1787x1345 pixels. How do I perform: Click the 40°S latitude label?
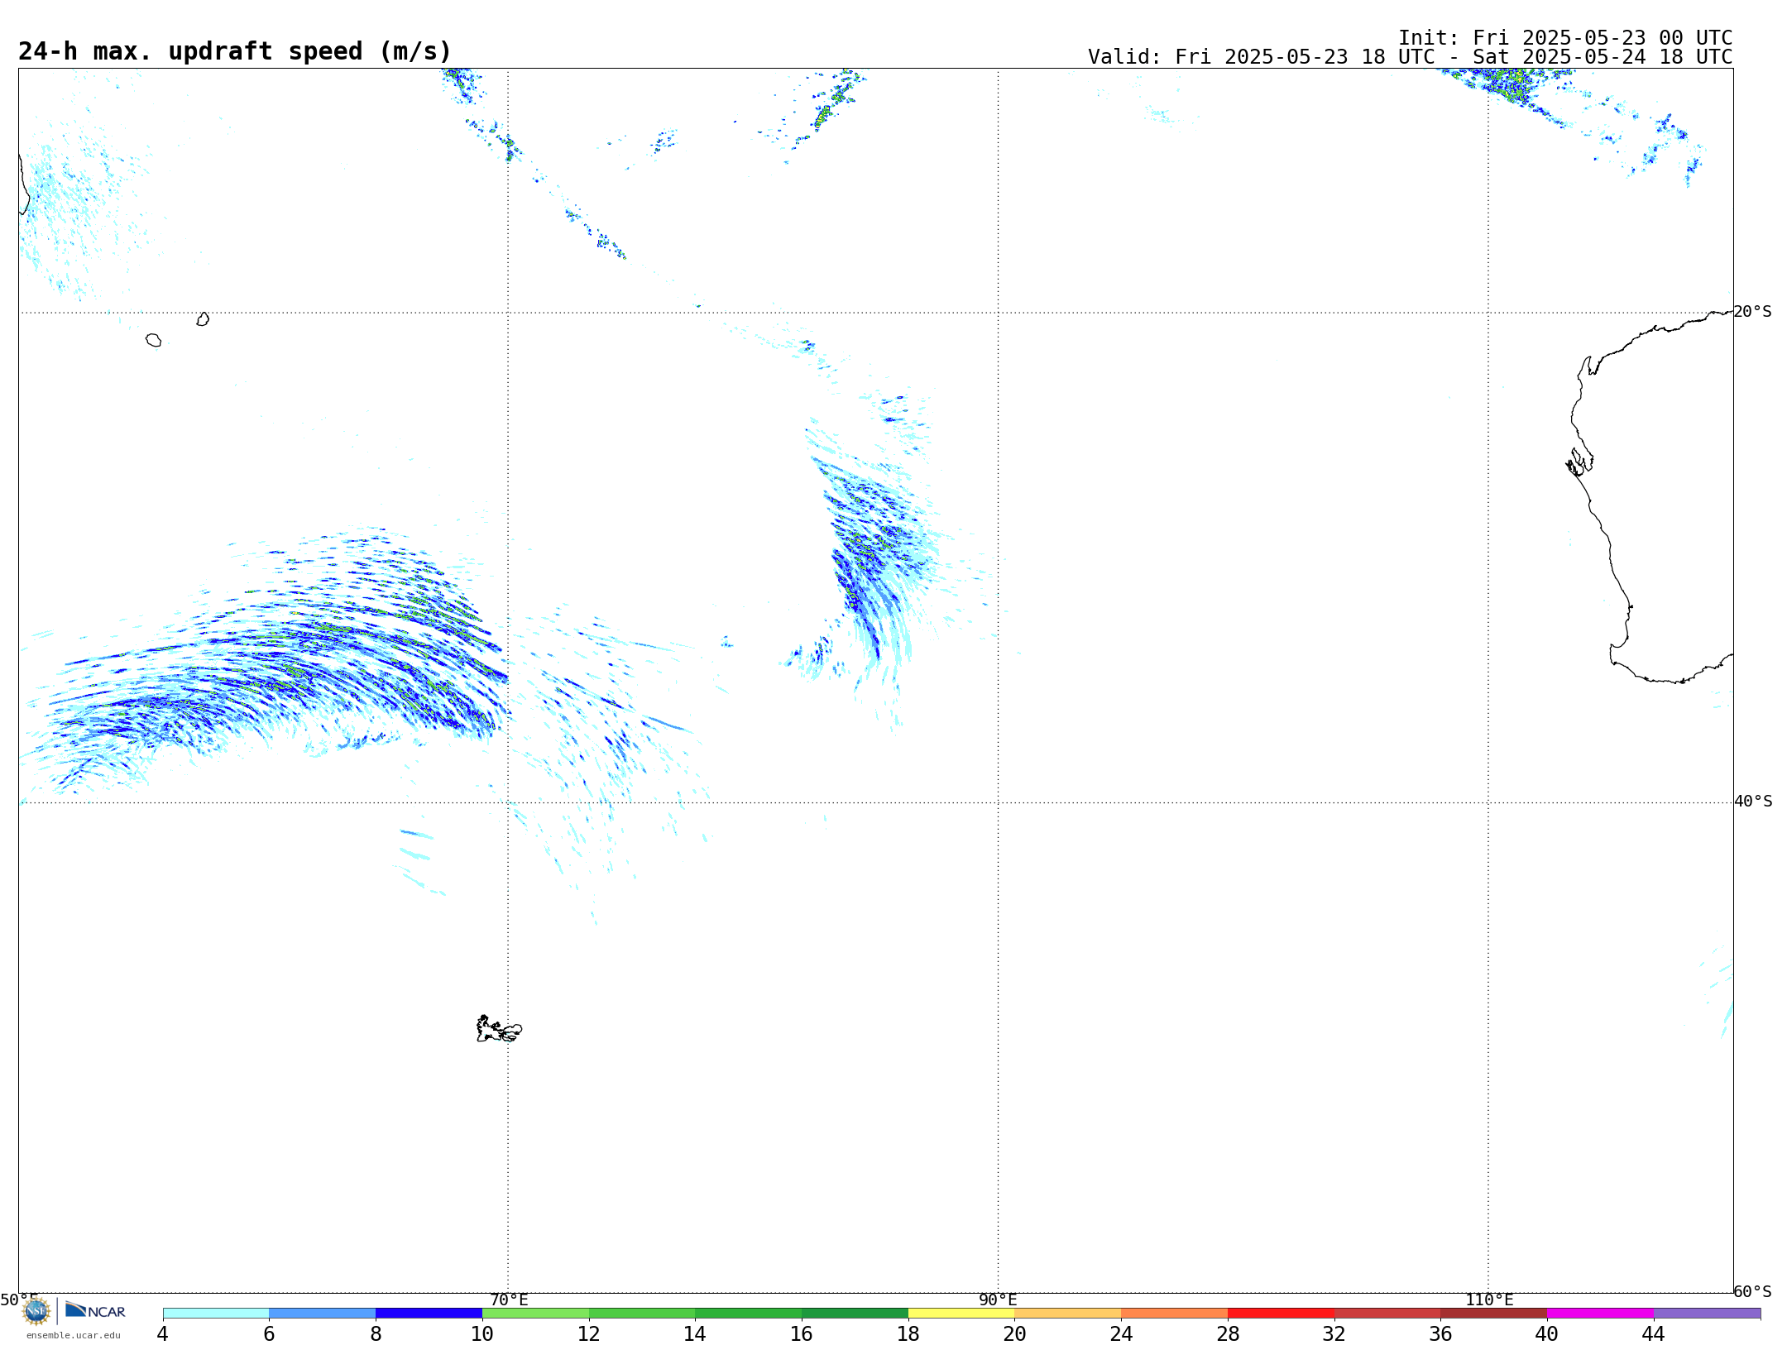click(1753, 802)
